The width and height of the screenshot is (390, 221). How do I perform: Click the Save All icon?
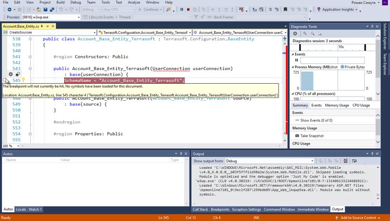tap(52, 10)
